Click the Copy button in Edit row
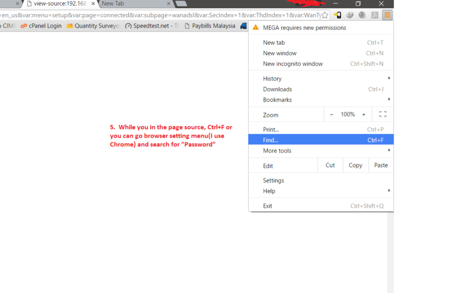 pos(355,165)
